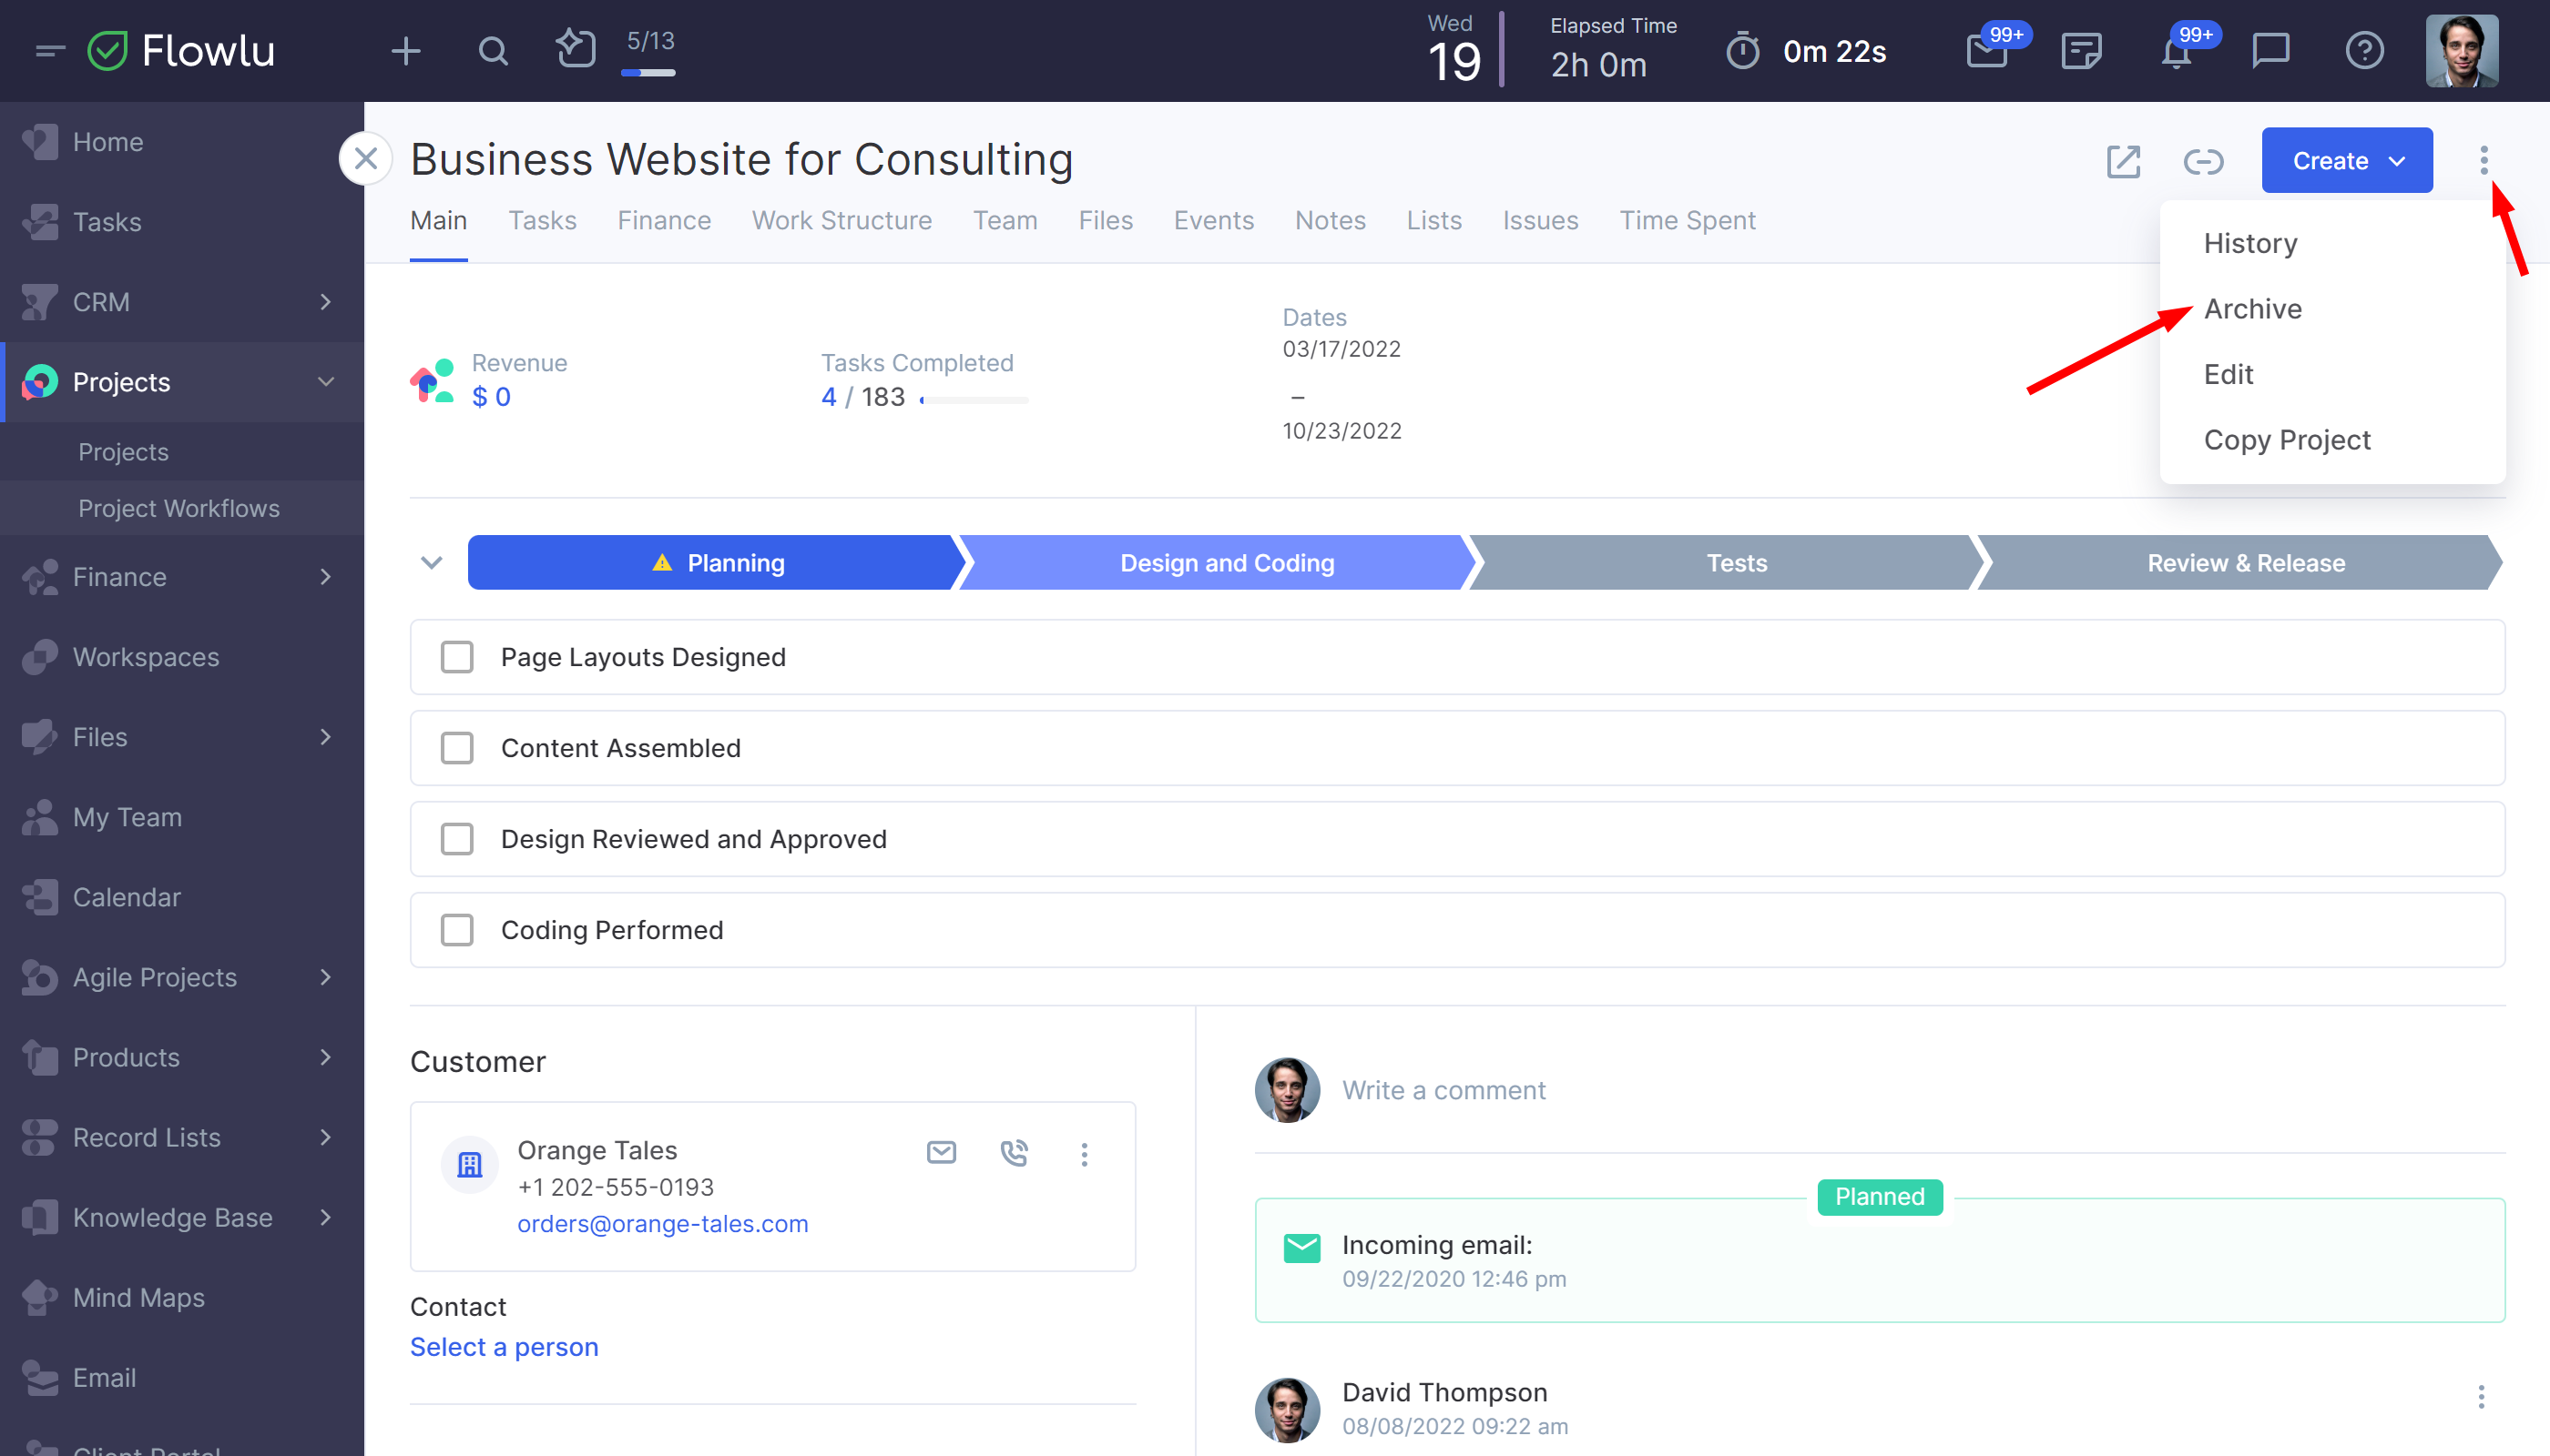This screenshot has width=2550, height=1456.
Task: Open Orange Tales customer three-dot options
Action: click(1084, 1154)
